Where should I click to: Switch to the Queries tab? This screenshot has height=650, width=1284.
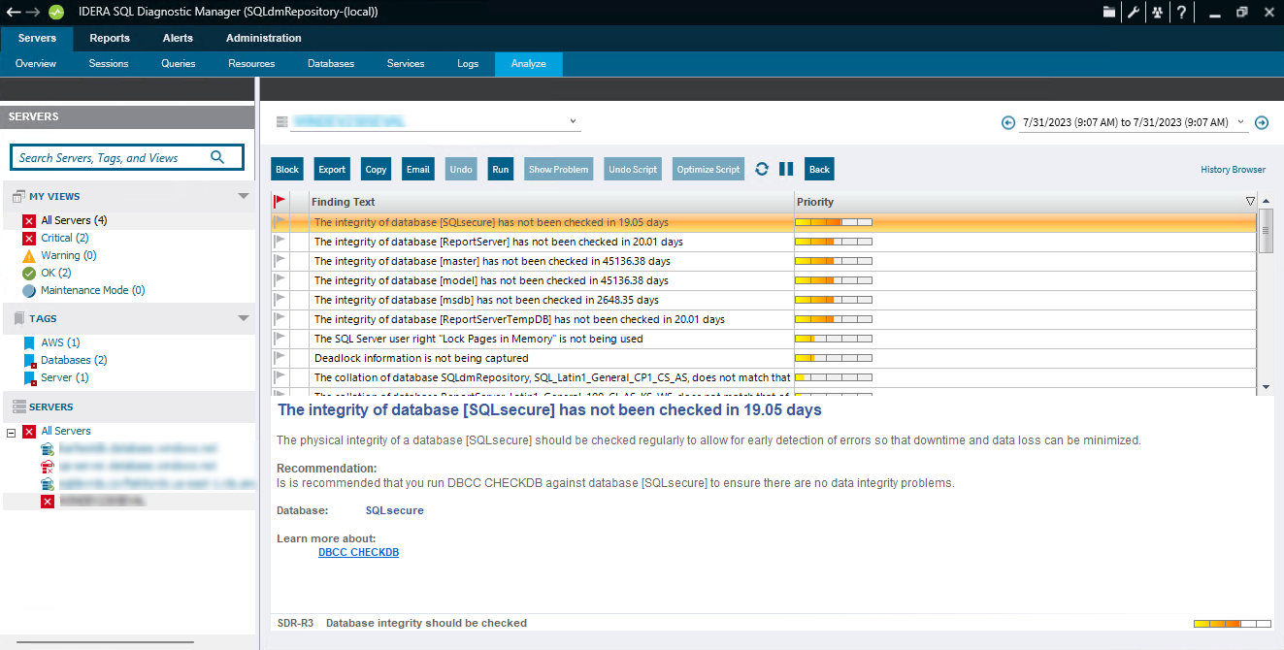(x=179, y=64)
